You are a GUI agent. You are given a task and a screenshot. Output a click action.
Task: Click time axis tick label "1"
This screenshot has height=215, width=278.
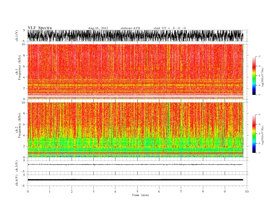click(49, 191)
